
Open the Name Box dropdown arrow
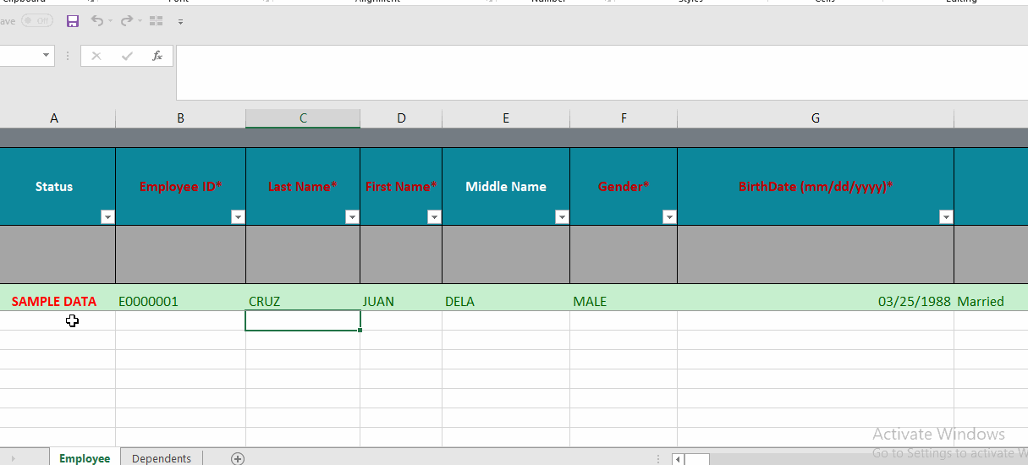point(46,56)
